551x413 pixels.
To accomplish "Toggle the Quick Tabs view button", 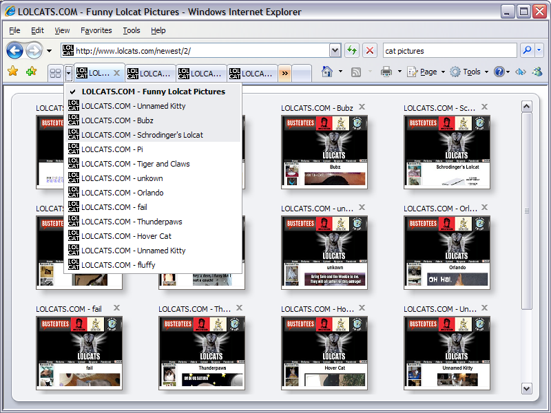I will coord(55,73).
